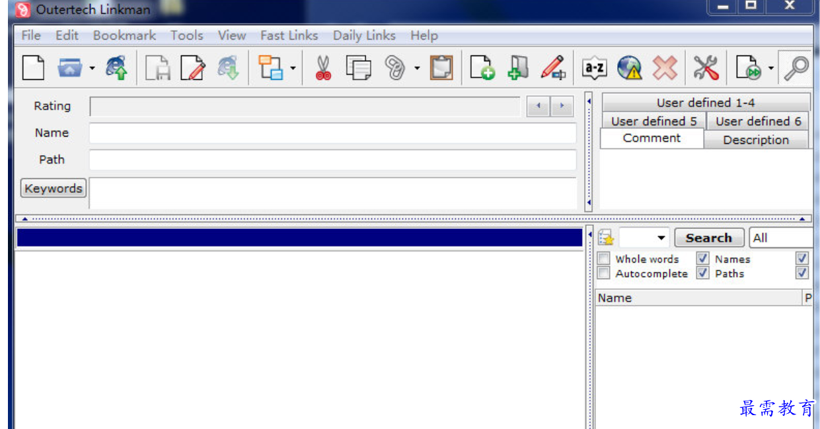820x429 pixels.
Task: Open a database with the folder icon
Action: coord(69,67)
